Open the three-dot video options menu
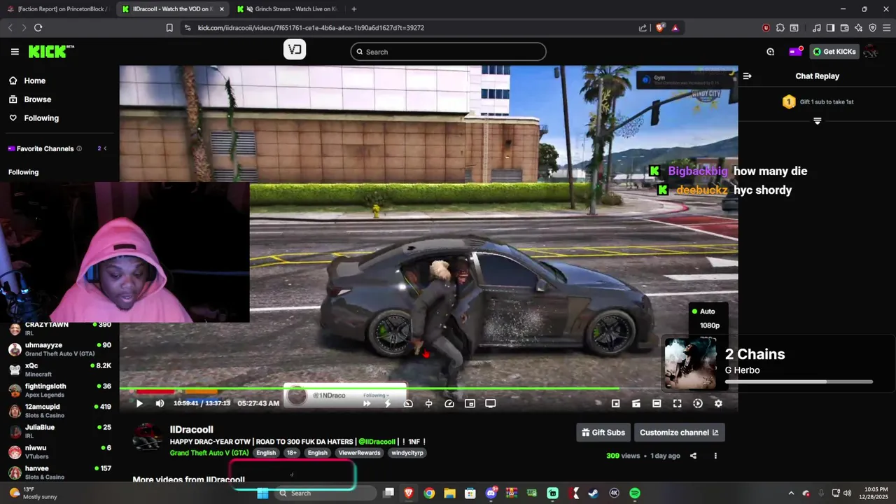 [x=715, y=456]
